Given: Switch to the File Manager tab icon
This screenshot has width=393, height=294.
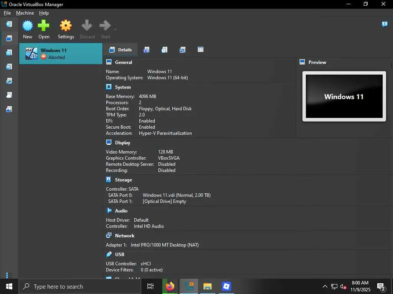Looking at the screenshot, I should click(200, 49).
